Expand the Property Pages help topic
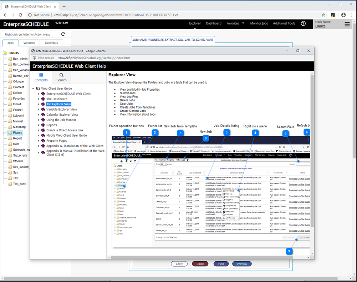Screen dimensions: 357x282 (x=39, y=141)
